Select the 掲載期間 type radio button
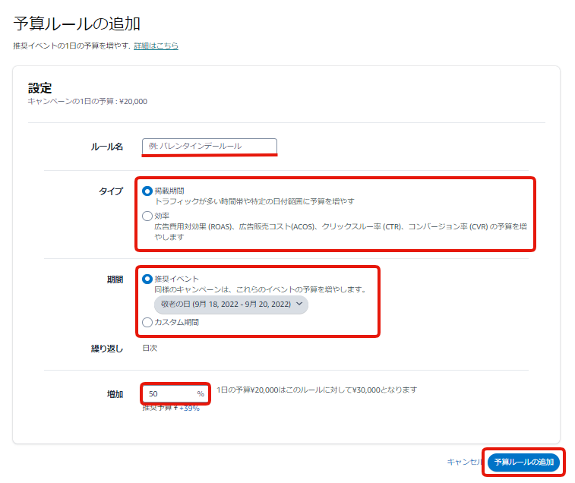The height and width of the screenshot is (483, 575). [147, 191]
